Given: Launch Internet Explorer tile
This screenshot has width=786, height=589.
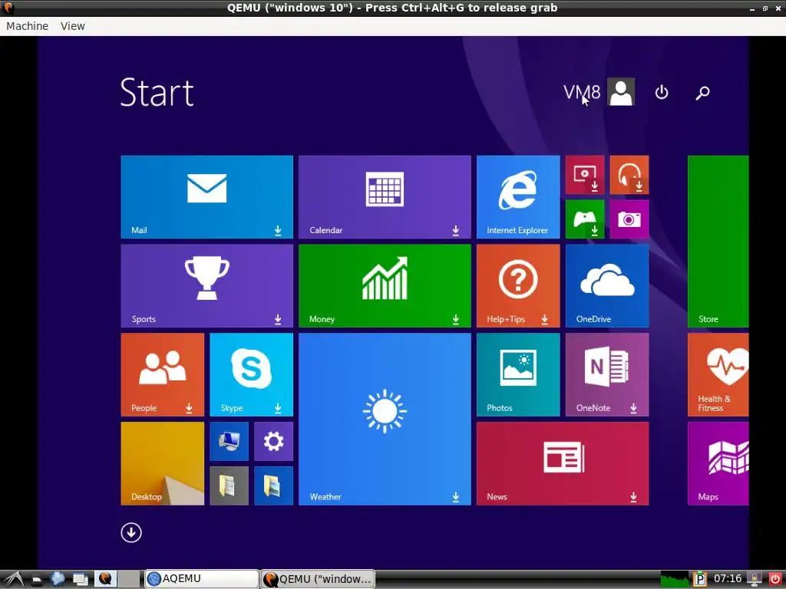Looking at the screenshot, I should (x=518, y=197).
